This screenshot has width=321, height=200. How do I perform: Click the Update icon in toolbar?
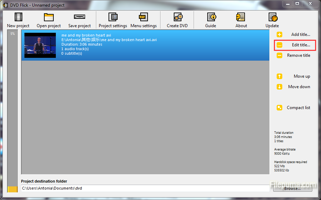click(272, 17)
